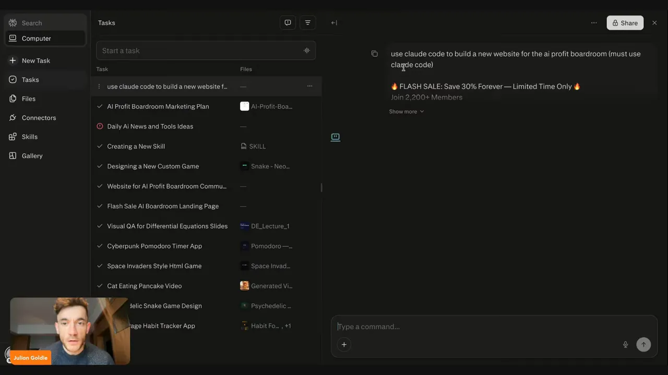Viewport: 668px width, 375px height.
Task: Click the voice waveform icon in Start a task
Action: (x=307, y=51)
